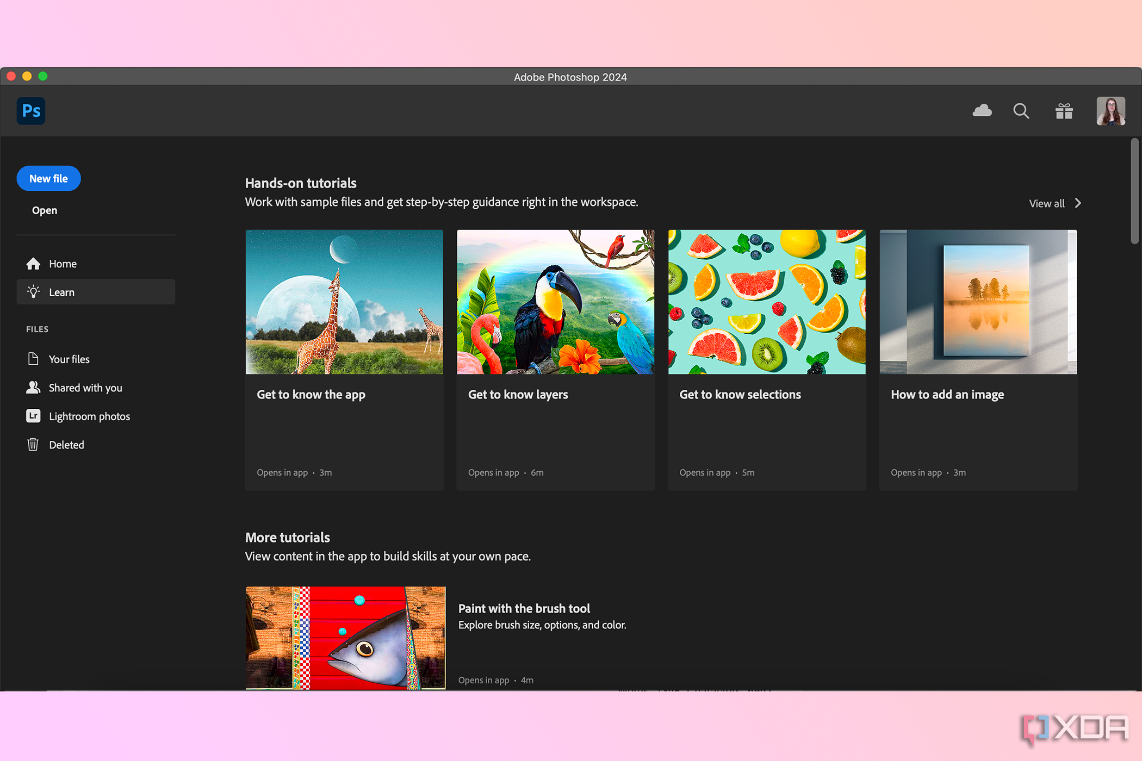Open the framed sunset image tutorial thumbnail
The image size is (1142, 761).
click(978, 302)
